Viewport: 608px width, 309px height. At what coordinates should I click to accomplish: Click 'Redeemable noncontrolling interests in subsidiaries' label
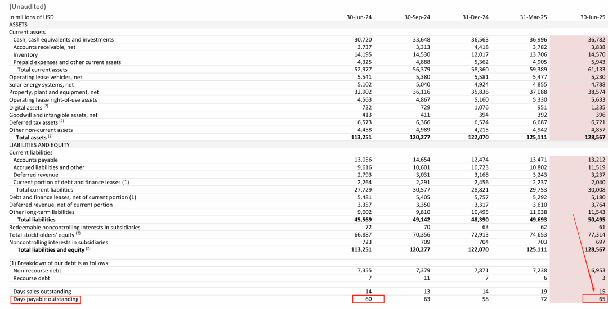(74, 227)
